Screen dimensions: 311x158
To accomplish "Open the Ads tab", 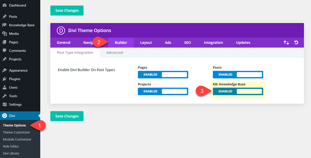I will point(168,43).
